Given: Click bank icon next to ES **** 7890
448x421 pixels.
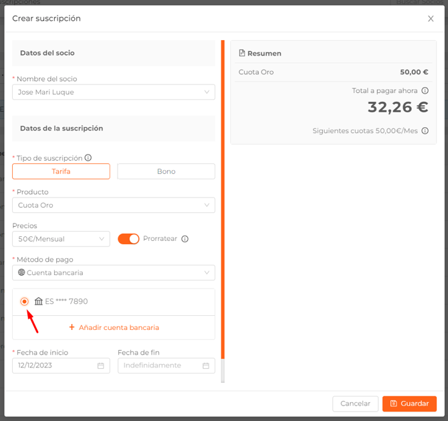Looking at the screenshot, I should (39, 301).
